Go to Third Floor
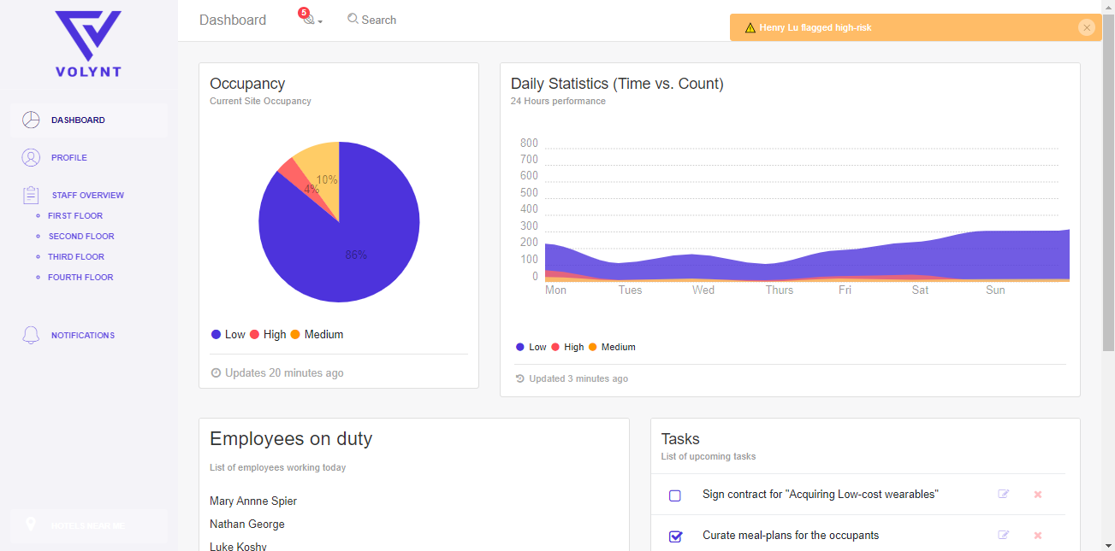The width and height of the screenshot is (1115, 551). click(x=76, y=257)
